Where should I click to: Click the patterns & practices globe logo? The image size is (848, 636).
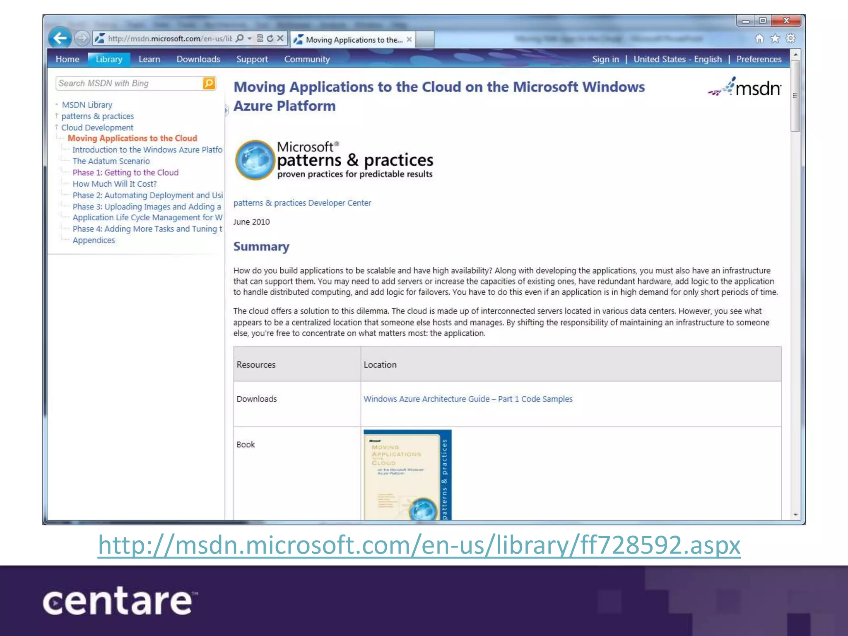coord(255,160)
